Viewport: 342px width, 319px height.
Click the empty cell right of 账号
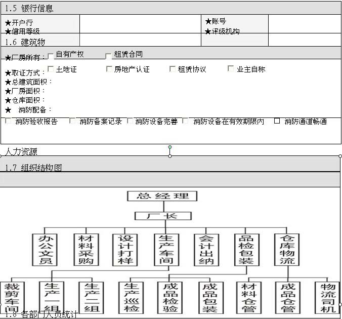click(304, 24)
